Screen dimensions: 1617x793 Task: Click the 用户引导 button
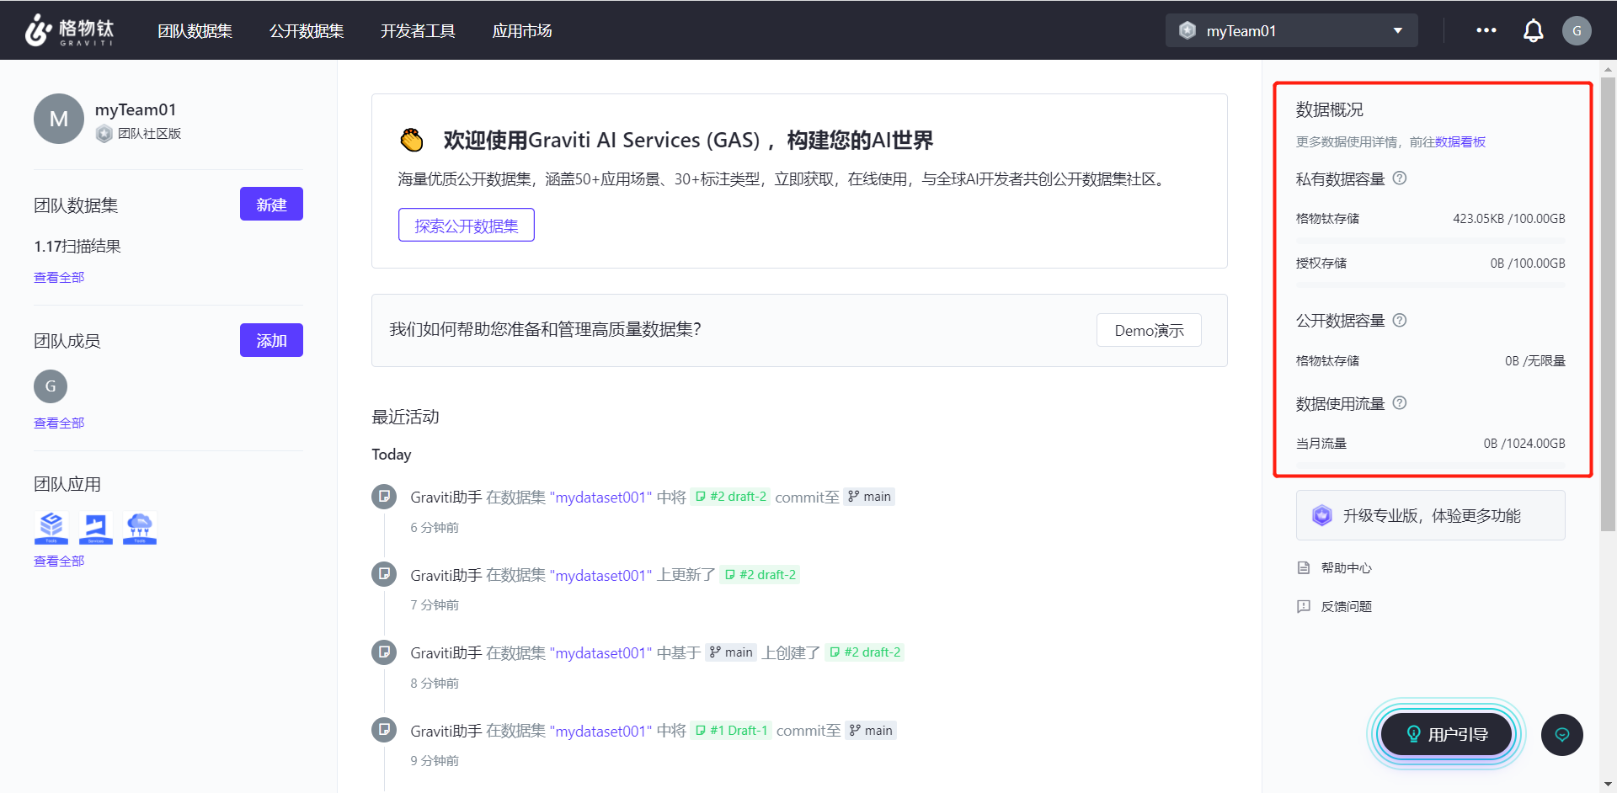click(x=1447, y=734)
